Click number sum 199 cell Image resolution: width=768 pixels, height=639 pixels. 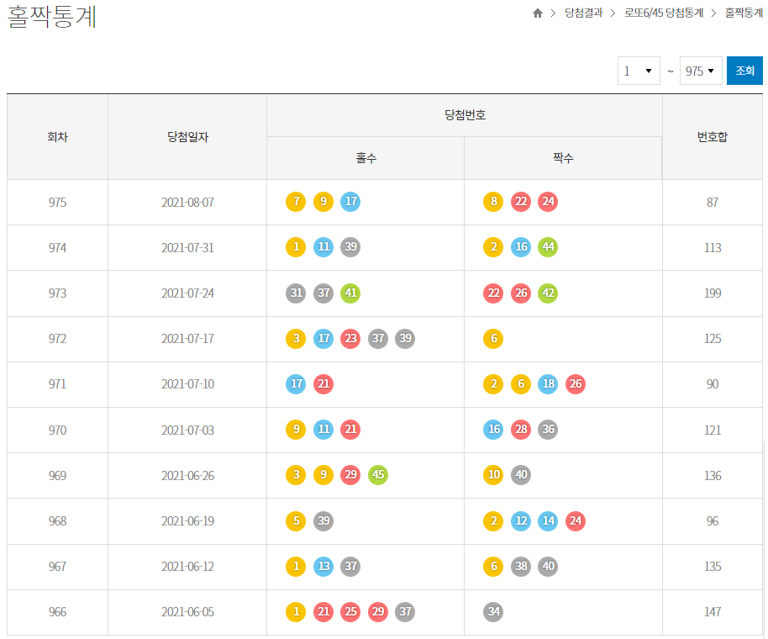[x=713, y=293]
